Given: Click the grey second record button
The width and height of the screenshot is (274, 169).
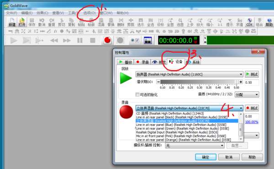Looking at the screenshot, I should coord(120,40).
